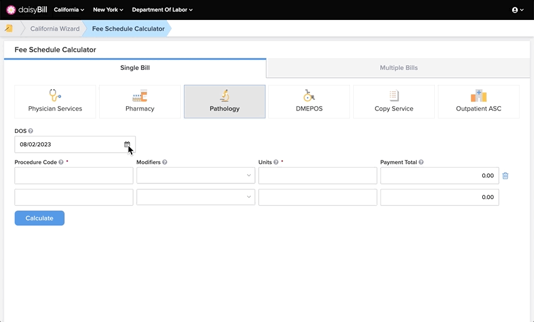
Task: Select the Outpatient ASC card
Action: [478, 102]
